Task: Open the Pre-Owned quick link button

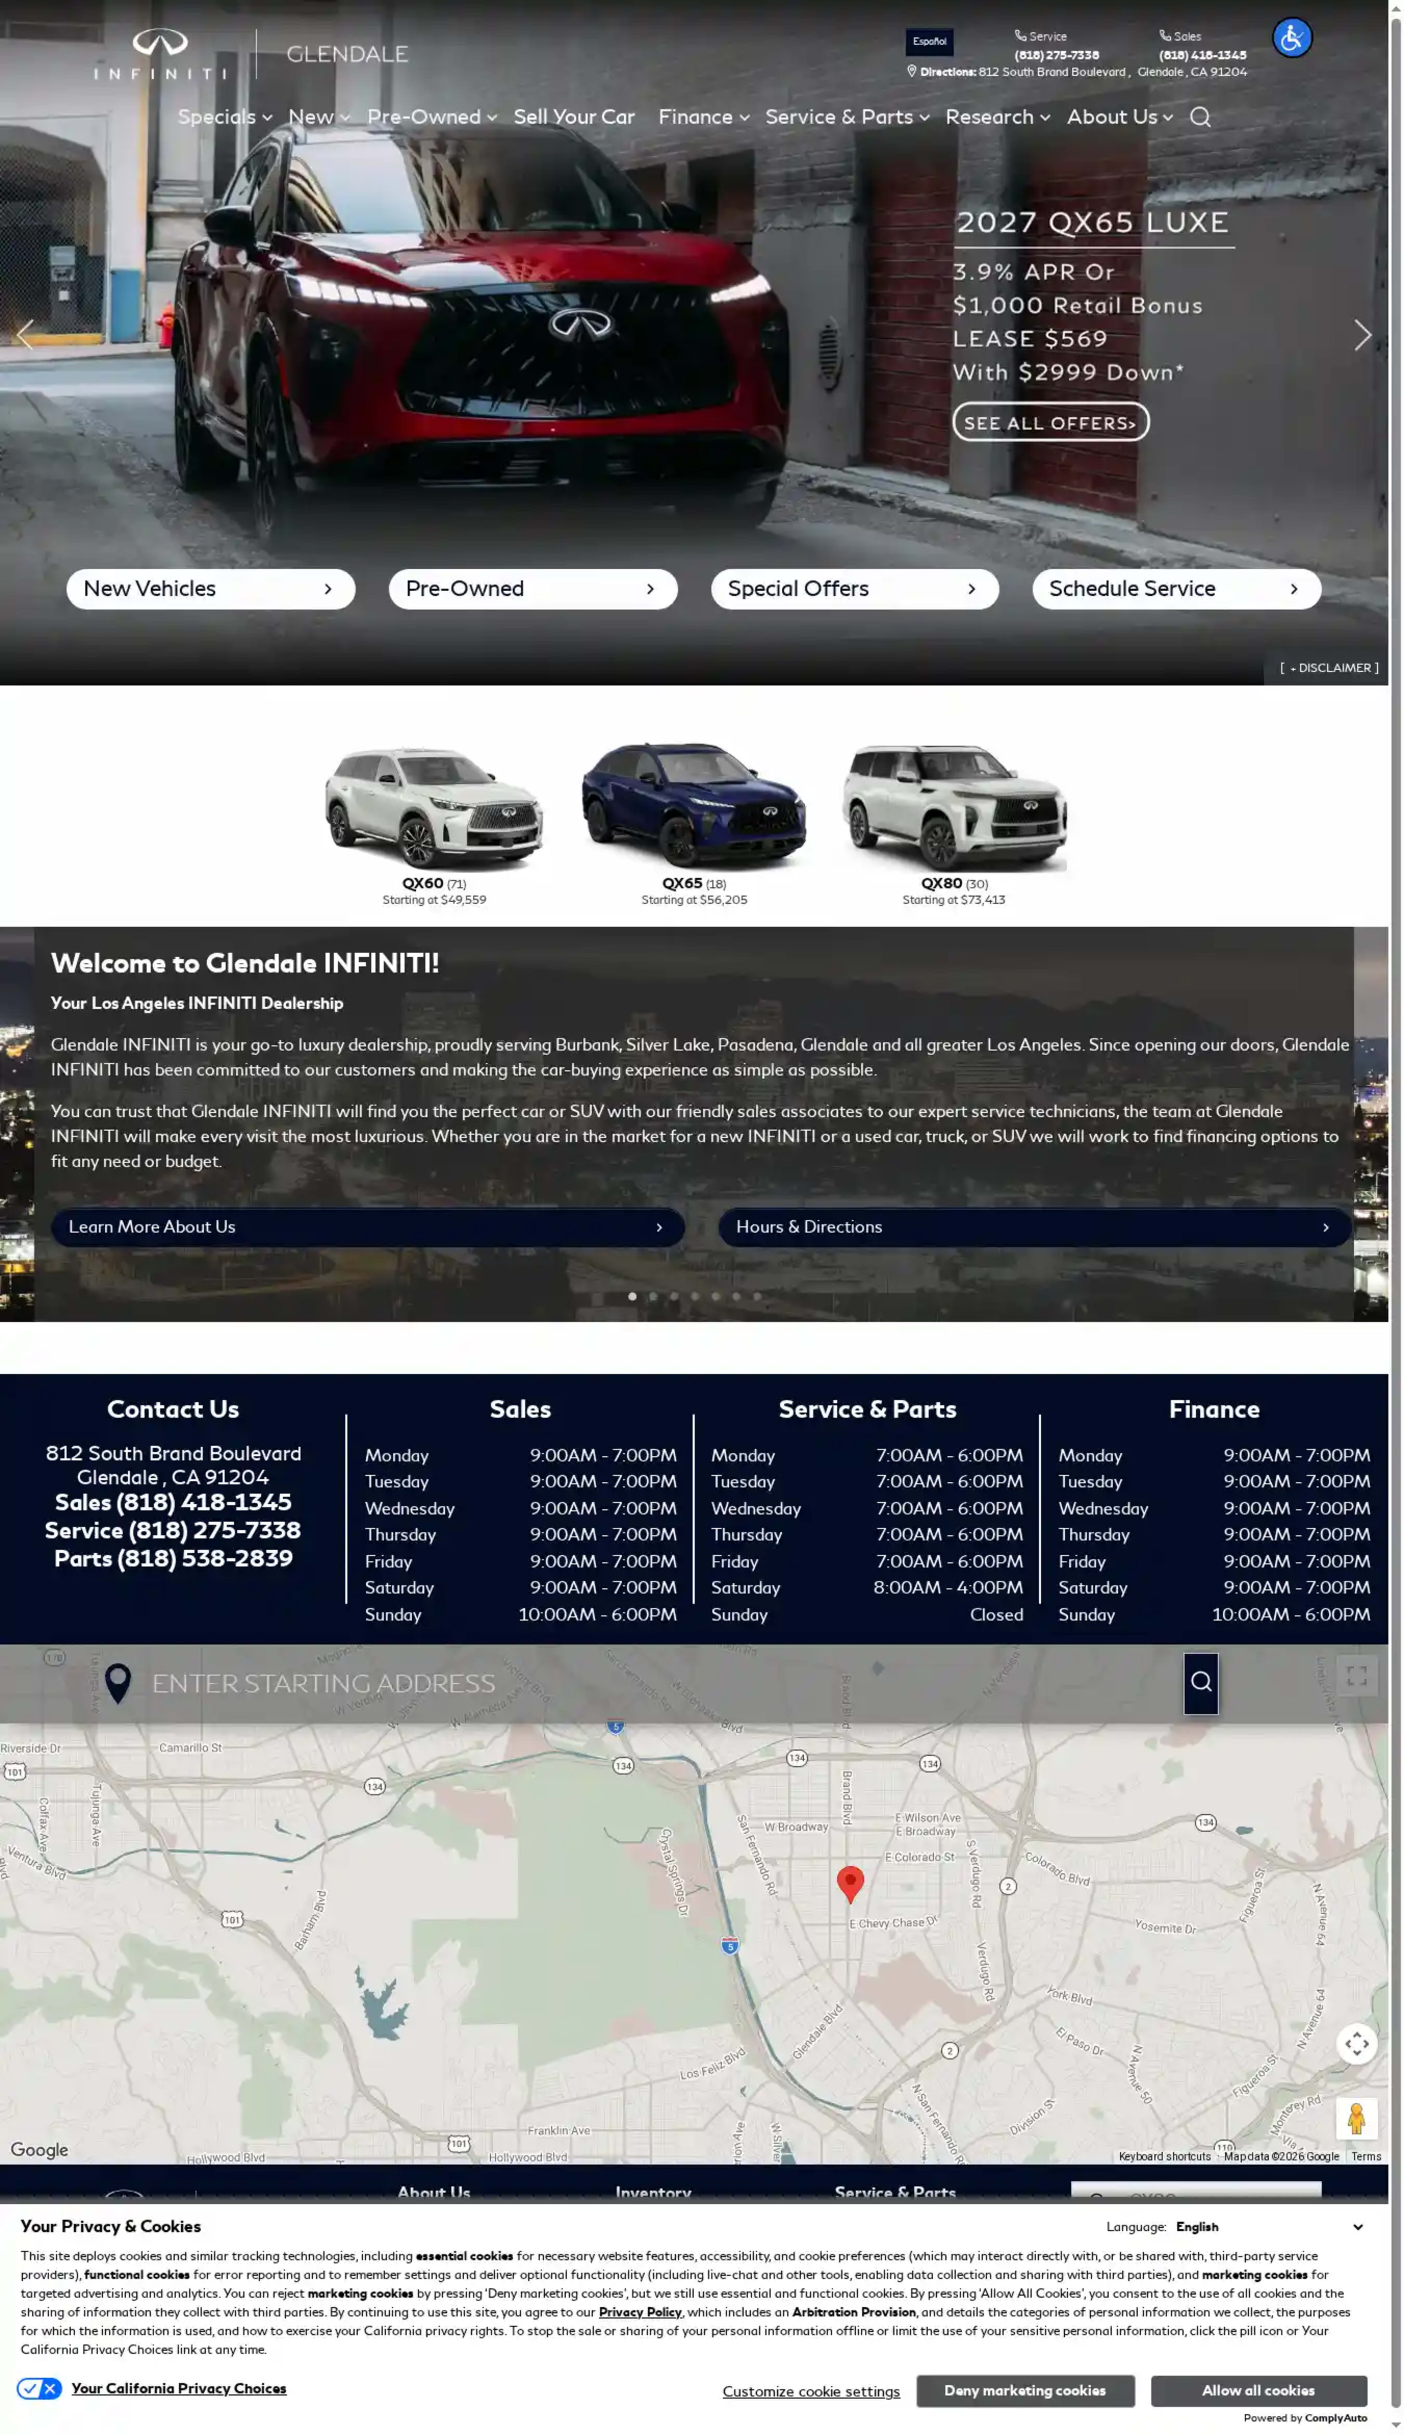Action: coord(532,588)
